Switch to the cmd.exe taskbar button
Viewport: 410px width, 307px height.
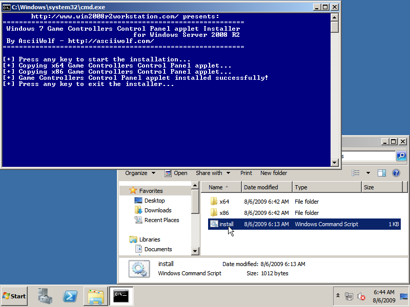point(121,296)
